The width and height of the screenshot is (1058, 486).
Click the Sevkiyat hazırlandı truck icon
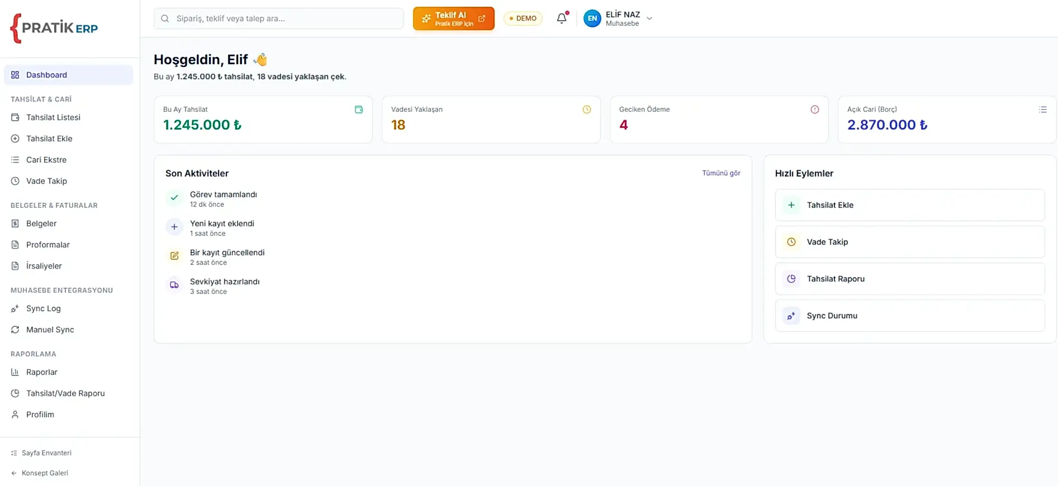174,285
